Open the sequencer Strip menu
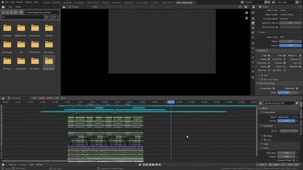This screenshot has width=303, height=170. point(63,98)
